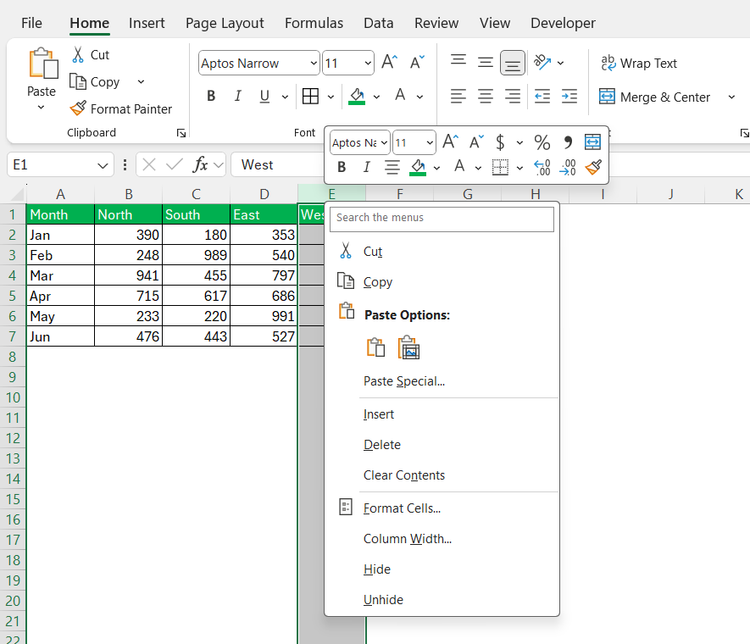Align text right in ribbon
The image size is (750, 644).
coord(513,97)
